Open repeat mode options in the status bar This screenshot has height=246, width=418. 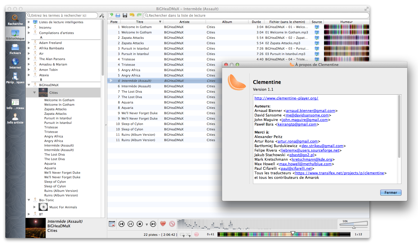(182, 234)
